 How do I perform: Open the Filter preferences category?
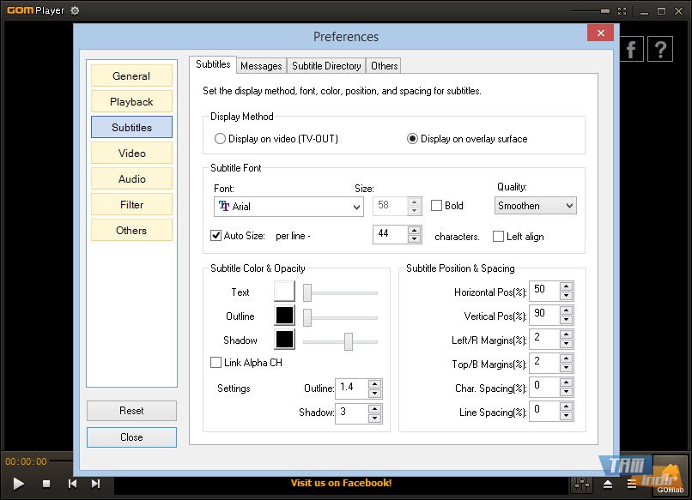[131, 205]
